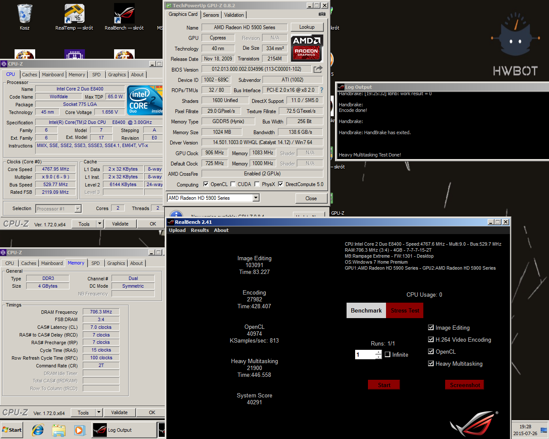The image size is (549, 439).
Task: Open the Recycle Bin (Kosz) desktop icon
Action: point(24,17)
